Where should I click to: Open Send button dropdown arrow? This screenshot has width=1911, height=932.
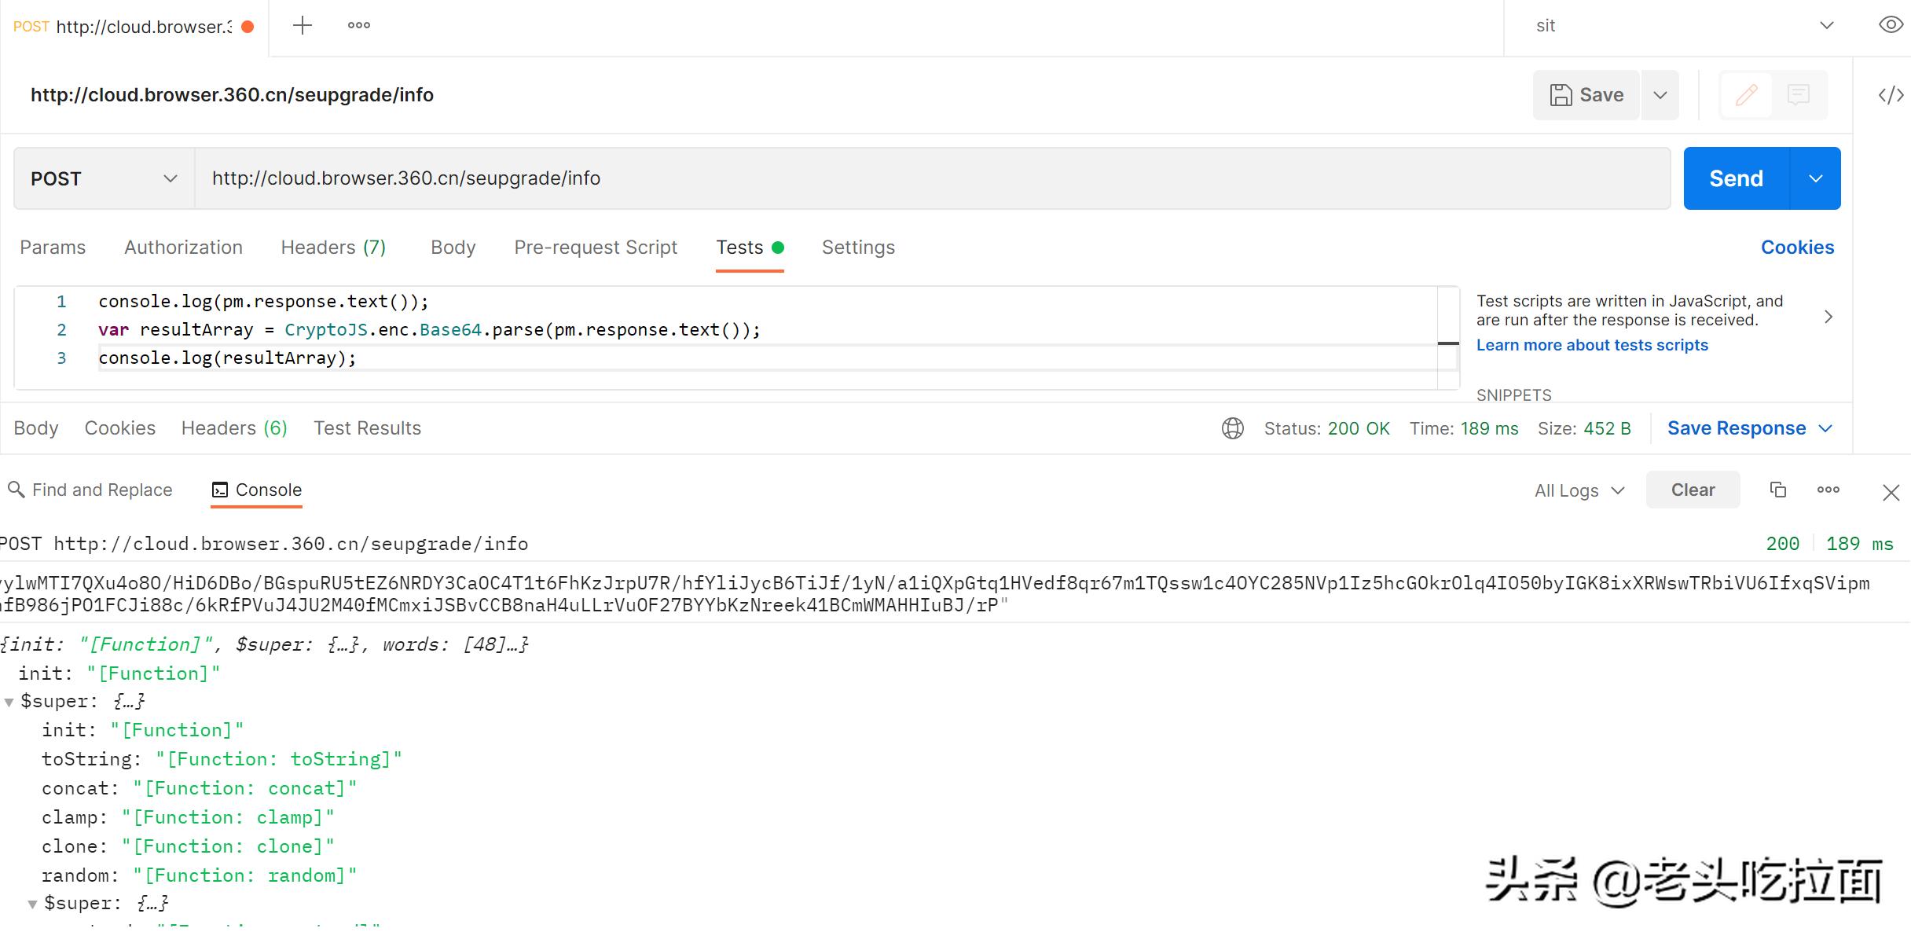tap(1815, 178)
